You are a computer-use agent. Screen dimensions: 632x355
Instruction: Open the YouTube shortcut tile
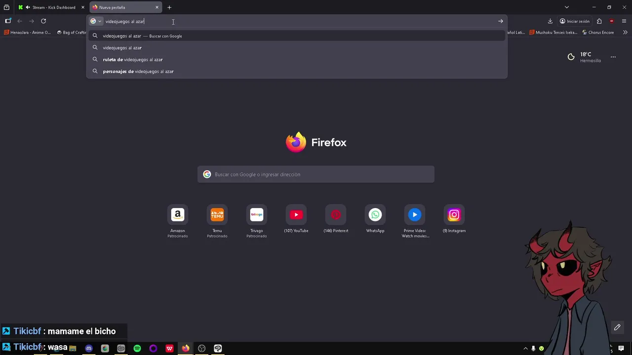(296, 219)
